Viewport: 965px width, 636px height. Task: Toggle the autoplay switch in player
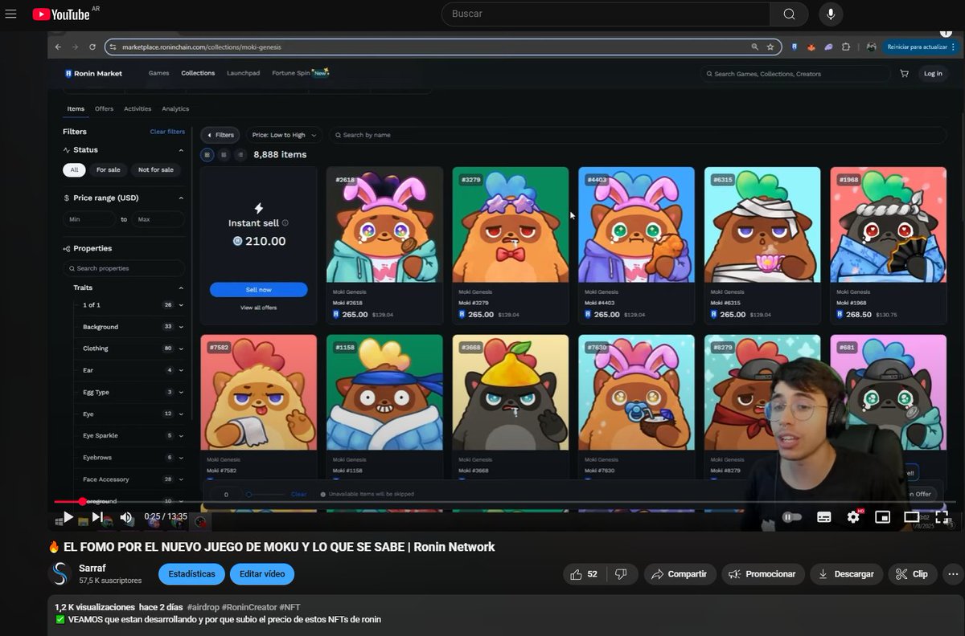[x=792, y=517]
